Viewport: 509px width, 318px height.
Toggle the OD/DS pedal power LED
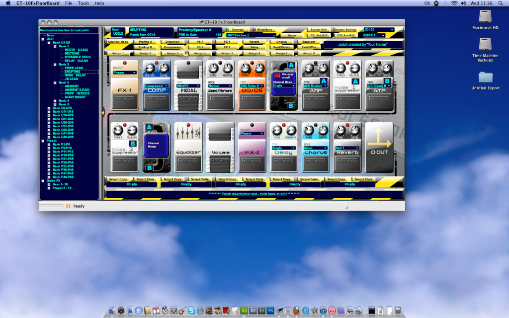[252, 63]
